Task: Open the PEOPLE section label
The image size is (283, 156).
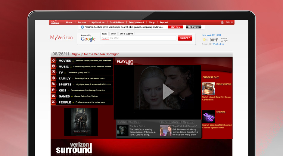Action: coord(65,102)
